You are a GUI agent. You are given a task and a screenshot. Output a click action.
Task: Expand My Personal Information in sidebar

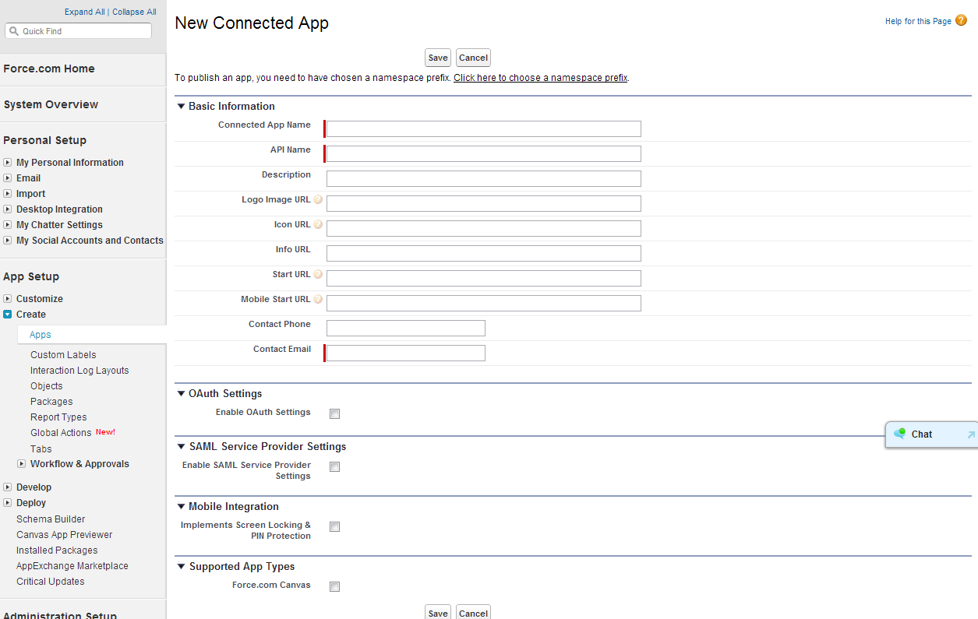[x=8, y=163]
